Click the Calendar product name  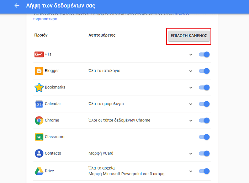coord(53,104)
